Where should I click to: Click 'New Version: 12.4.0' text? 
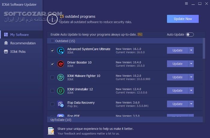point(128,89)
